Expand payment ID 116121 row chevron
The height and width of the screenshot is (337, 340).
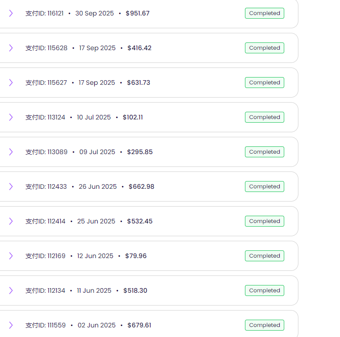[11, 13]
